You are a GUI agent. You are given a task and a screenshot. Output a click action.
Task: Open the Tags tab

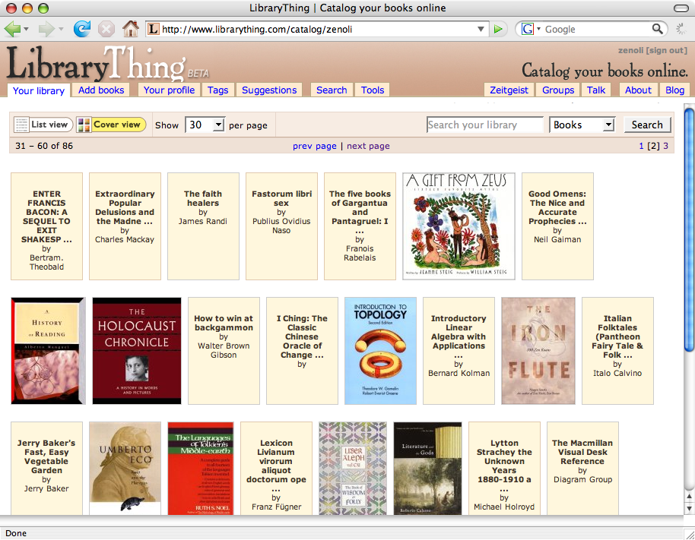point(217,90)
